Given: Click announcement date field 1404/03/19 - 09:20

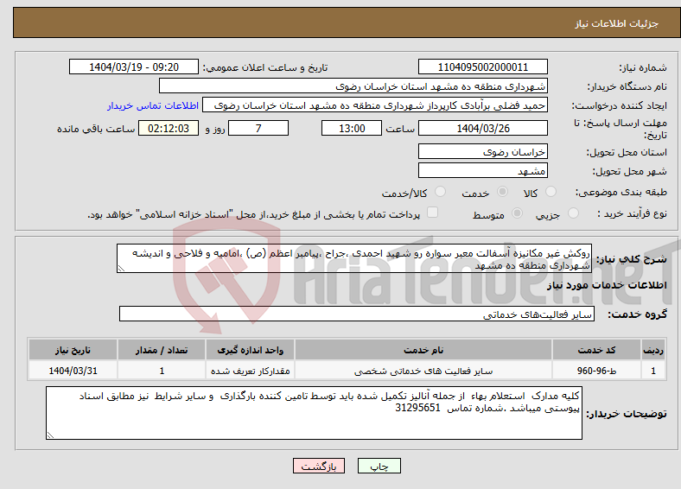Looking at the screenshot, I should point(134,67).
